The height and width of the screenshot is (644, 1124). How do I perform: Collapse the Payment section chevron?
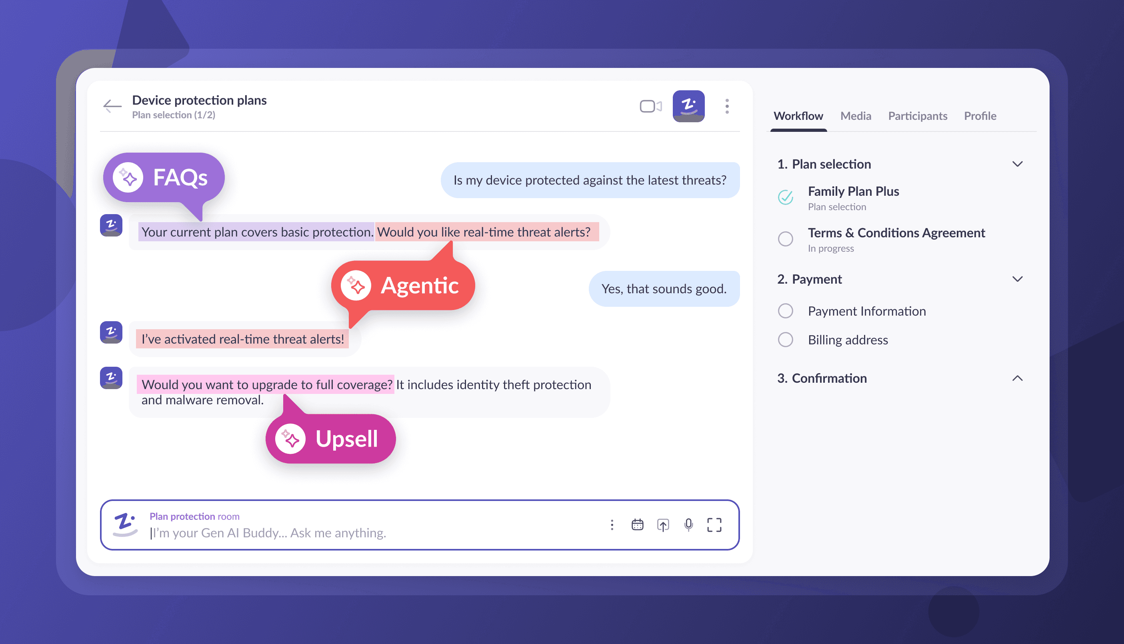(x=1017, y=279)
